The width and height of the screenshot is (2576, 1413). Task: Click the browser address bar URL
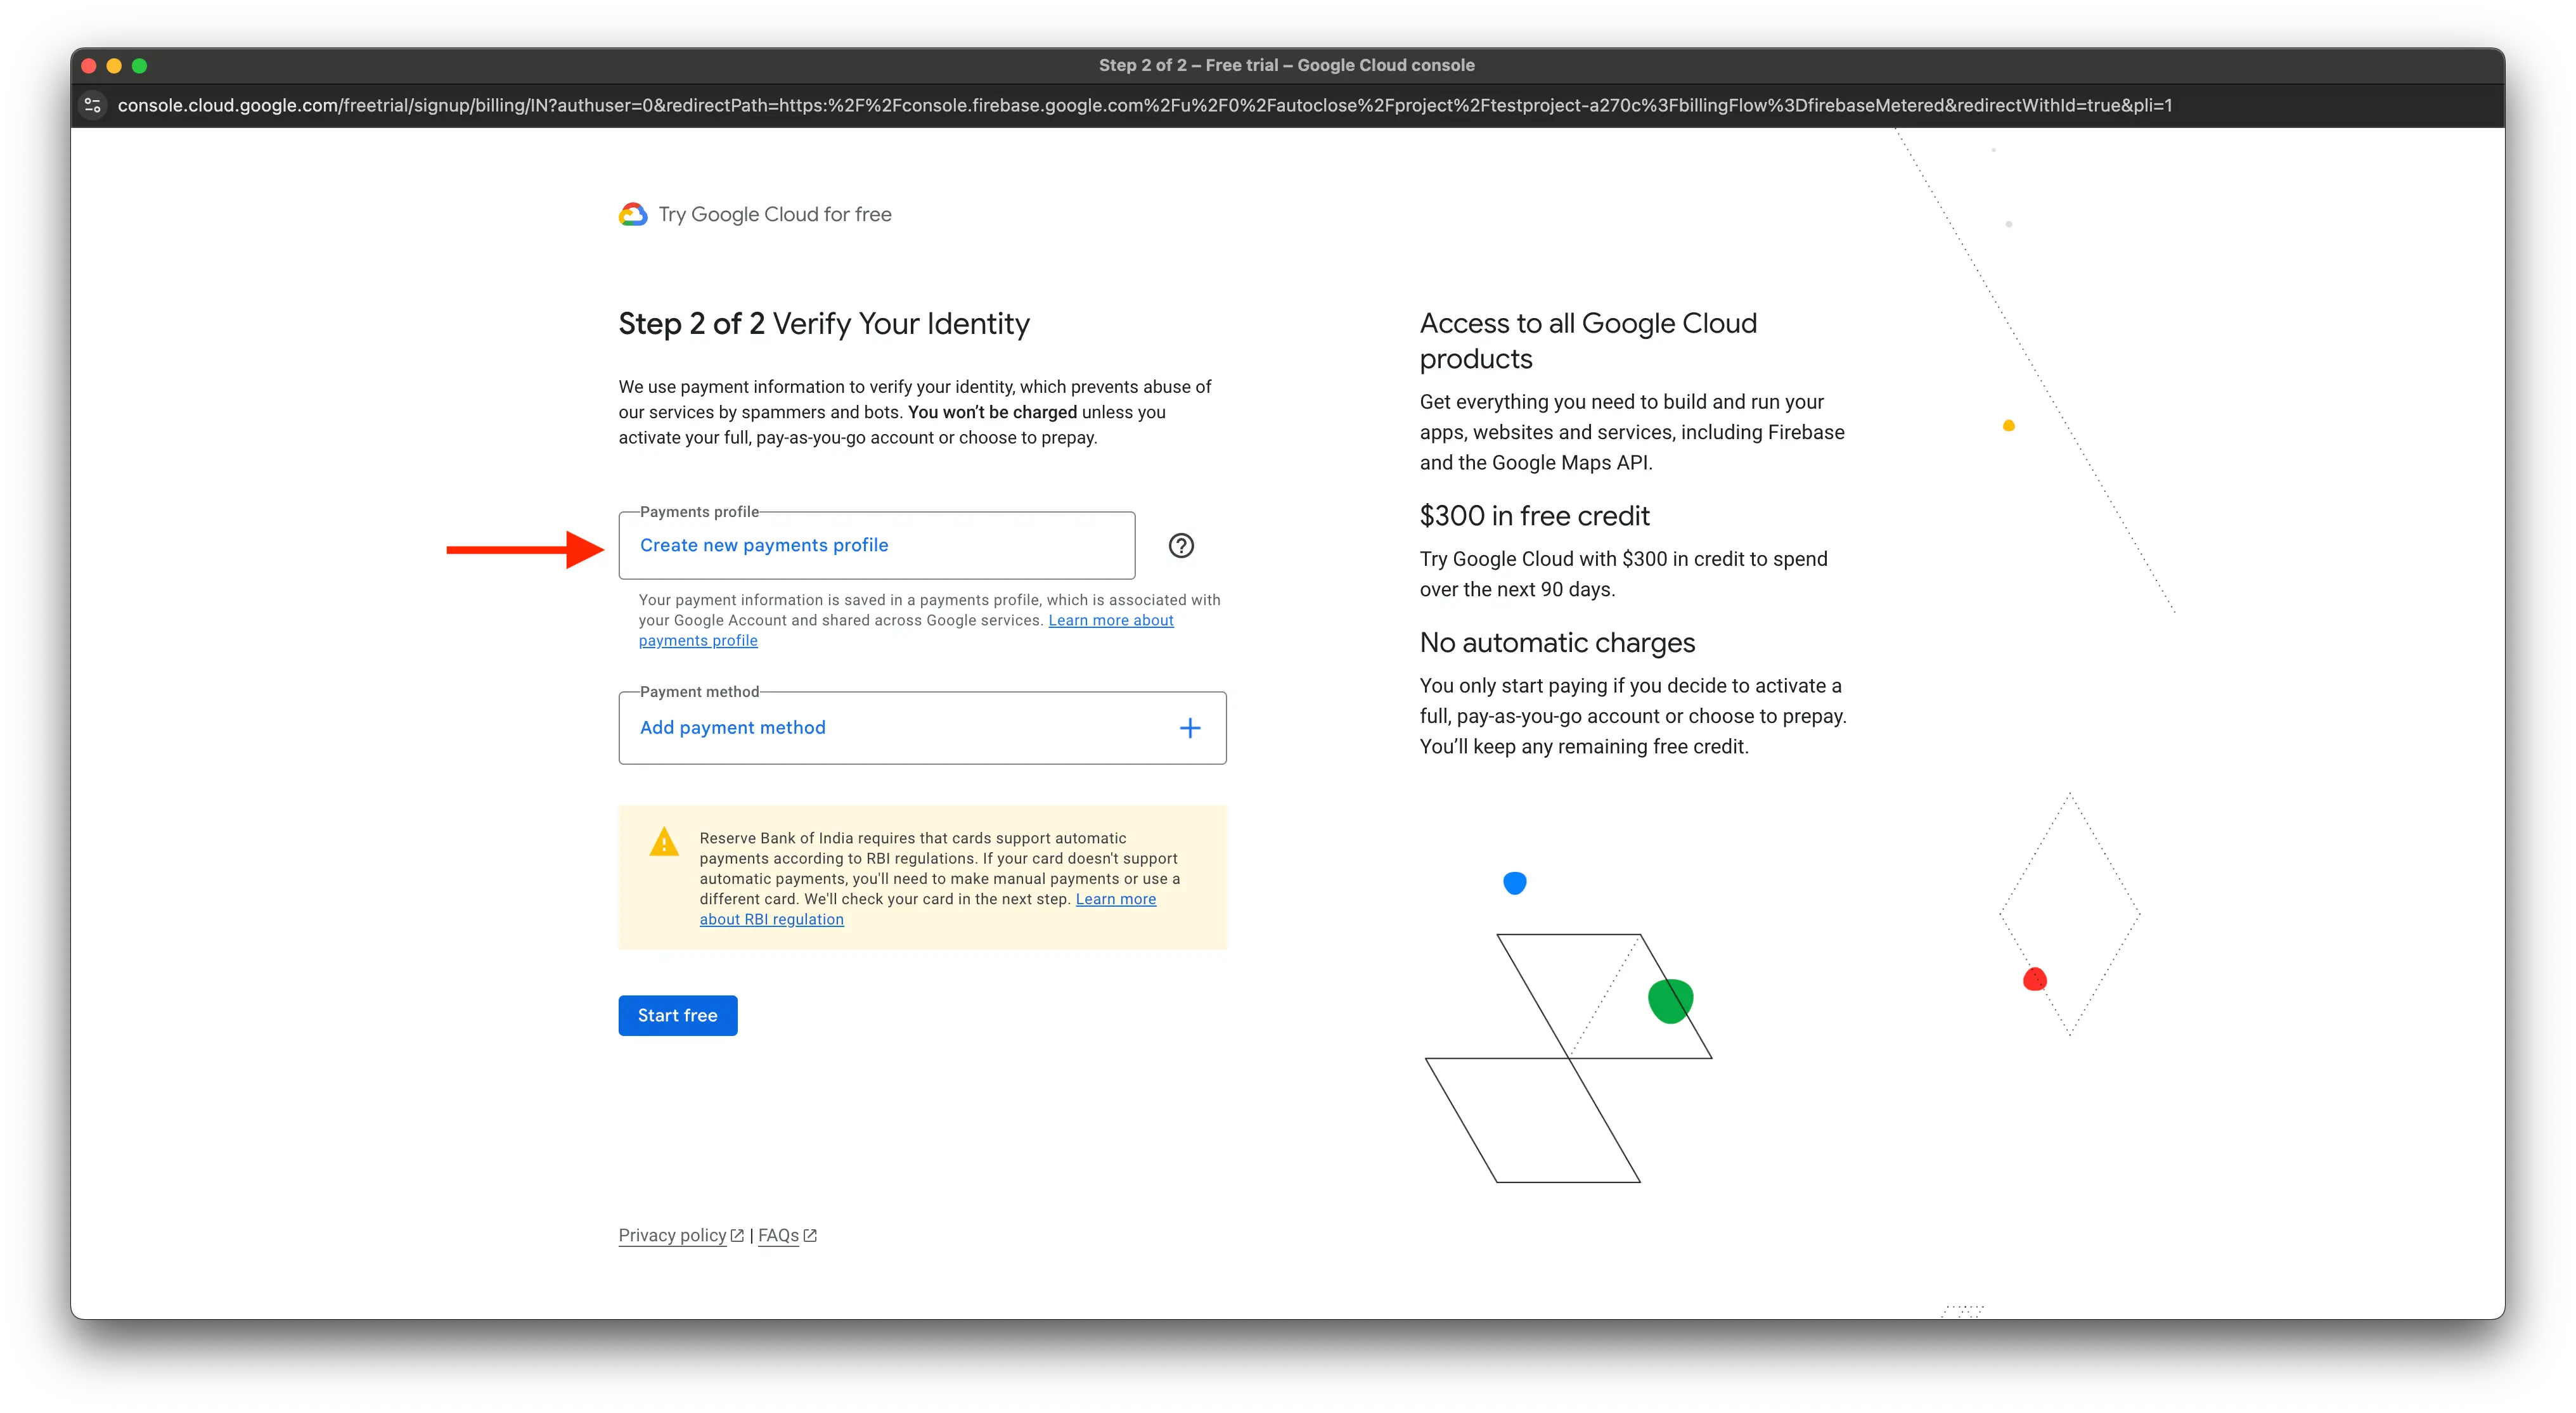coord(1144,105)
